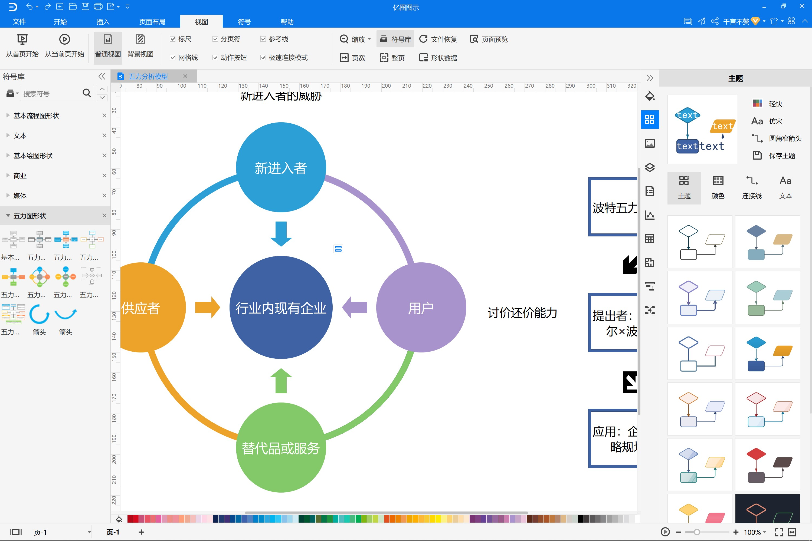812x541 pixels.
Task: Open the image panel icon in sidebar
Action: 649,143
